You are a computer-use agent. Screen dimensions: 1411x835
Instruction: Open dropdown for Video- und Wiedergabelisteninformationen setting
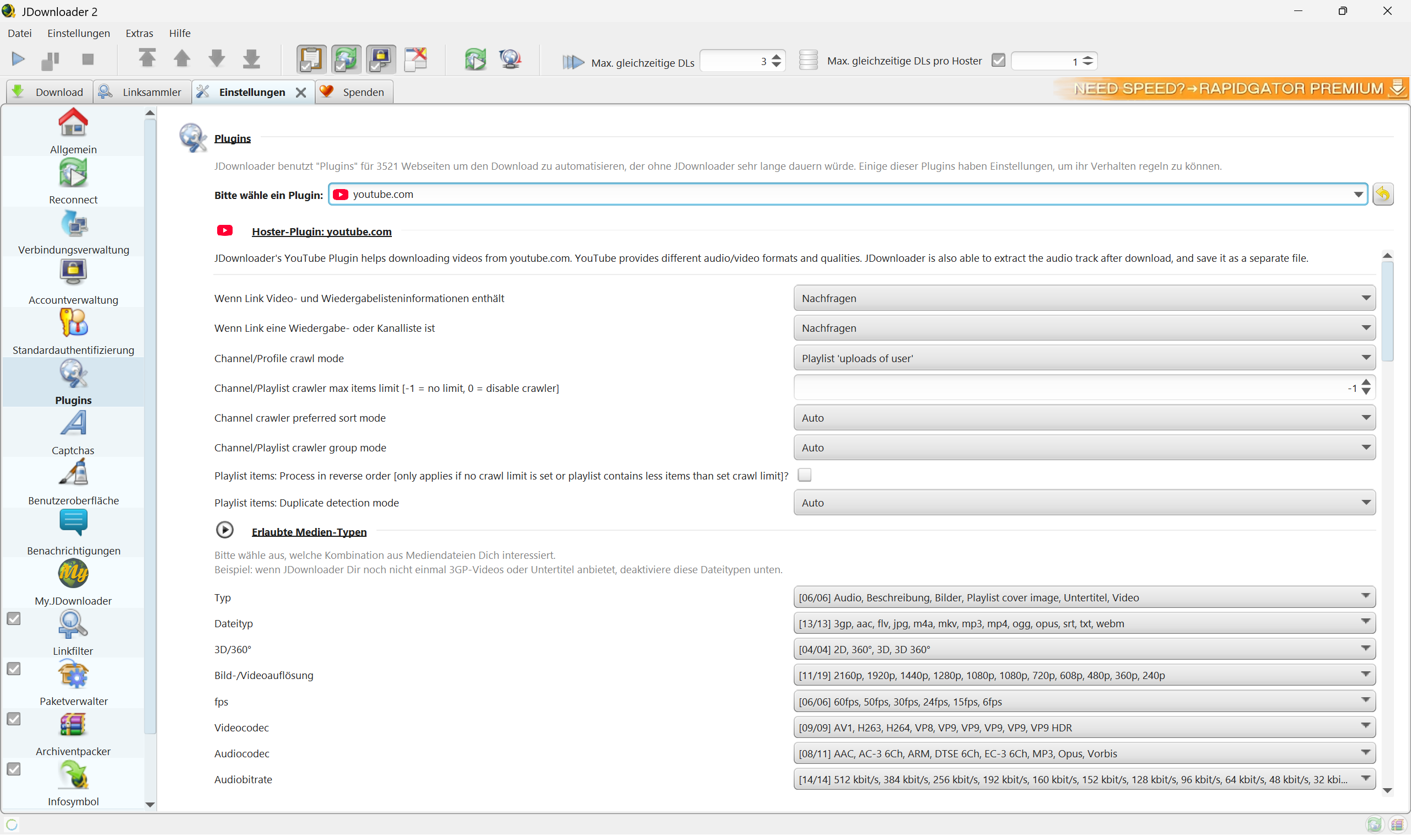click(x=1084, y=298)
